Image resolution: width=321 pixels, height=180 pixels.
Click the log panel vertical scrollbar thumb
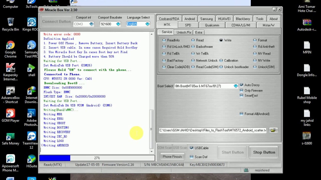click(151, 129)
